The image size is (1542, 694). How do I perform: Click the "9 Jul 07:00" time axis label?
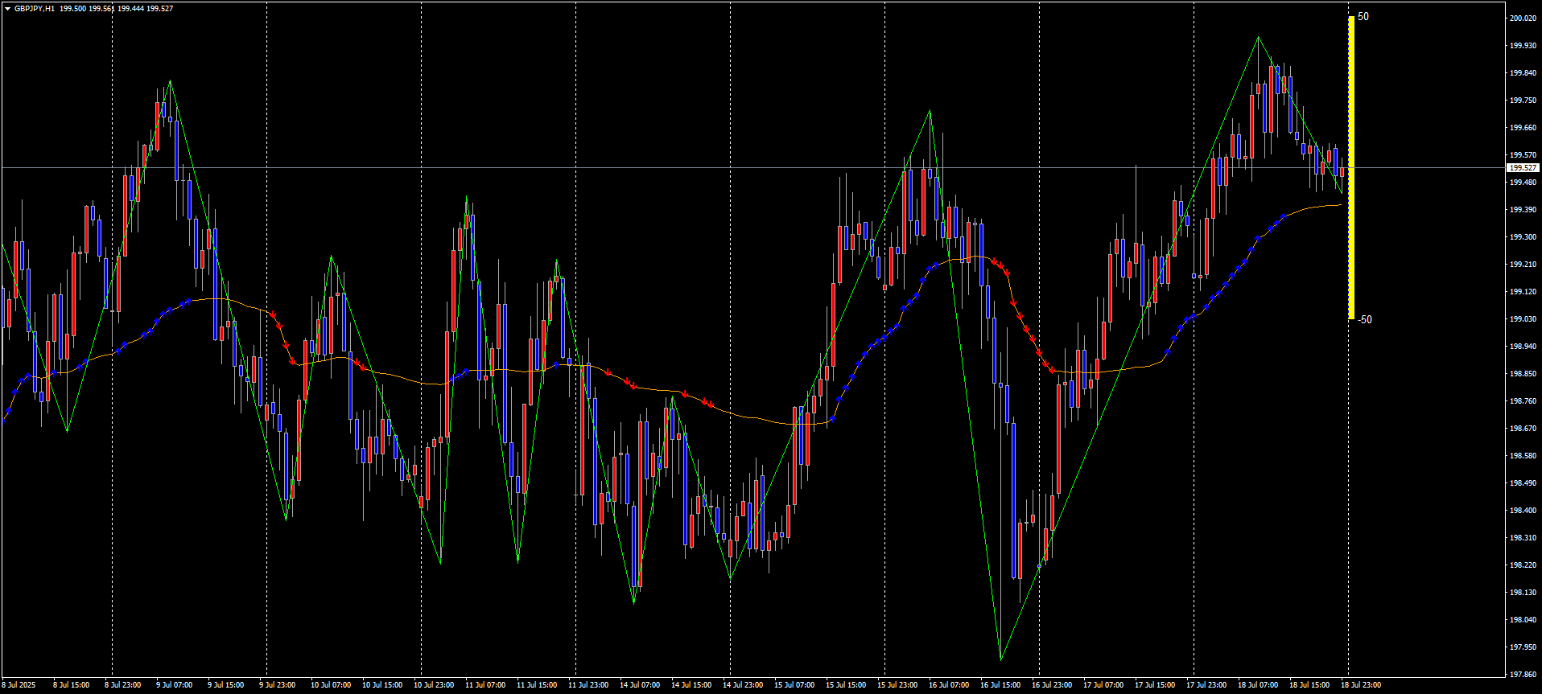coord(175,685)
